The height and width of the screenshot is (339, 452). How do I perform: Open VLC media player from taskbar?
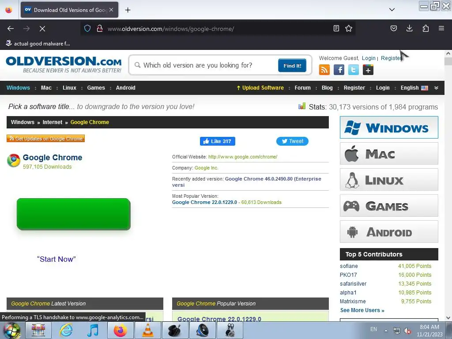click(x=148, y=330)
